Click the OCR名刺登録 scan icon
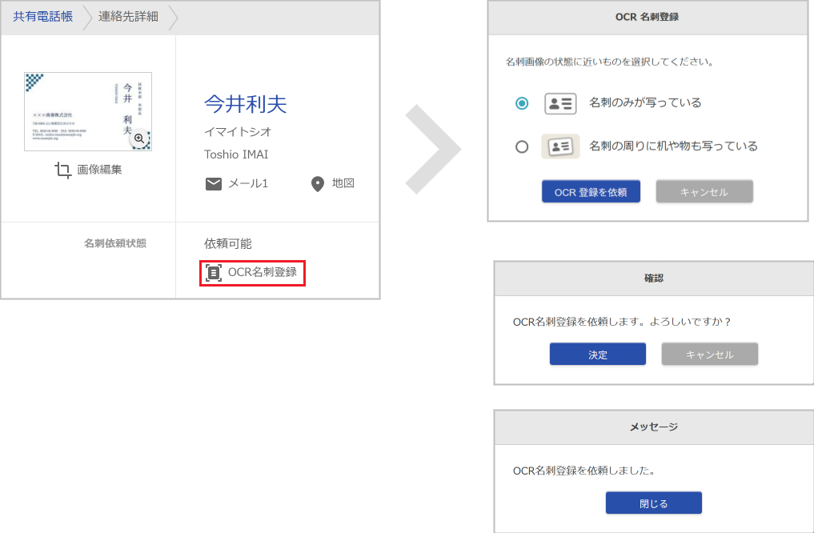 [214, 272]
